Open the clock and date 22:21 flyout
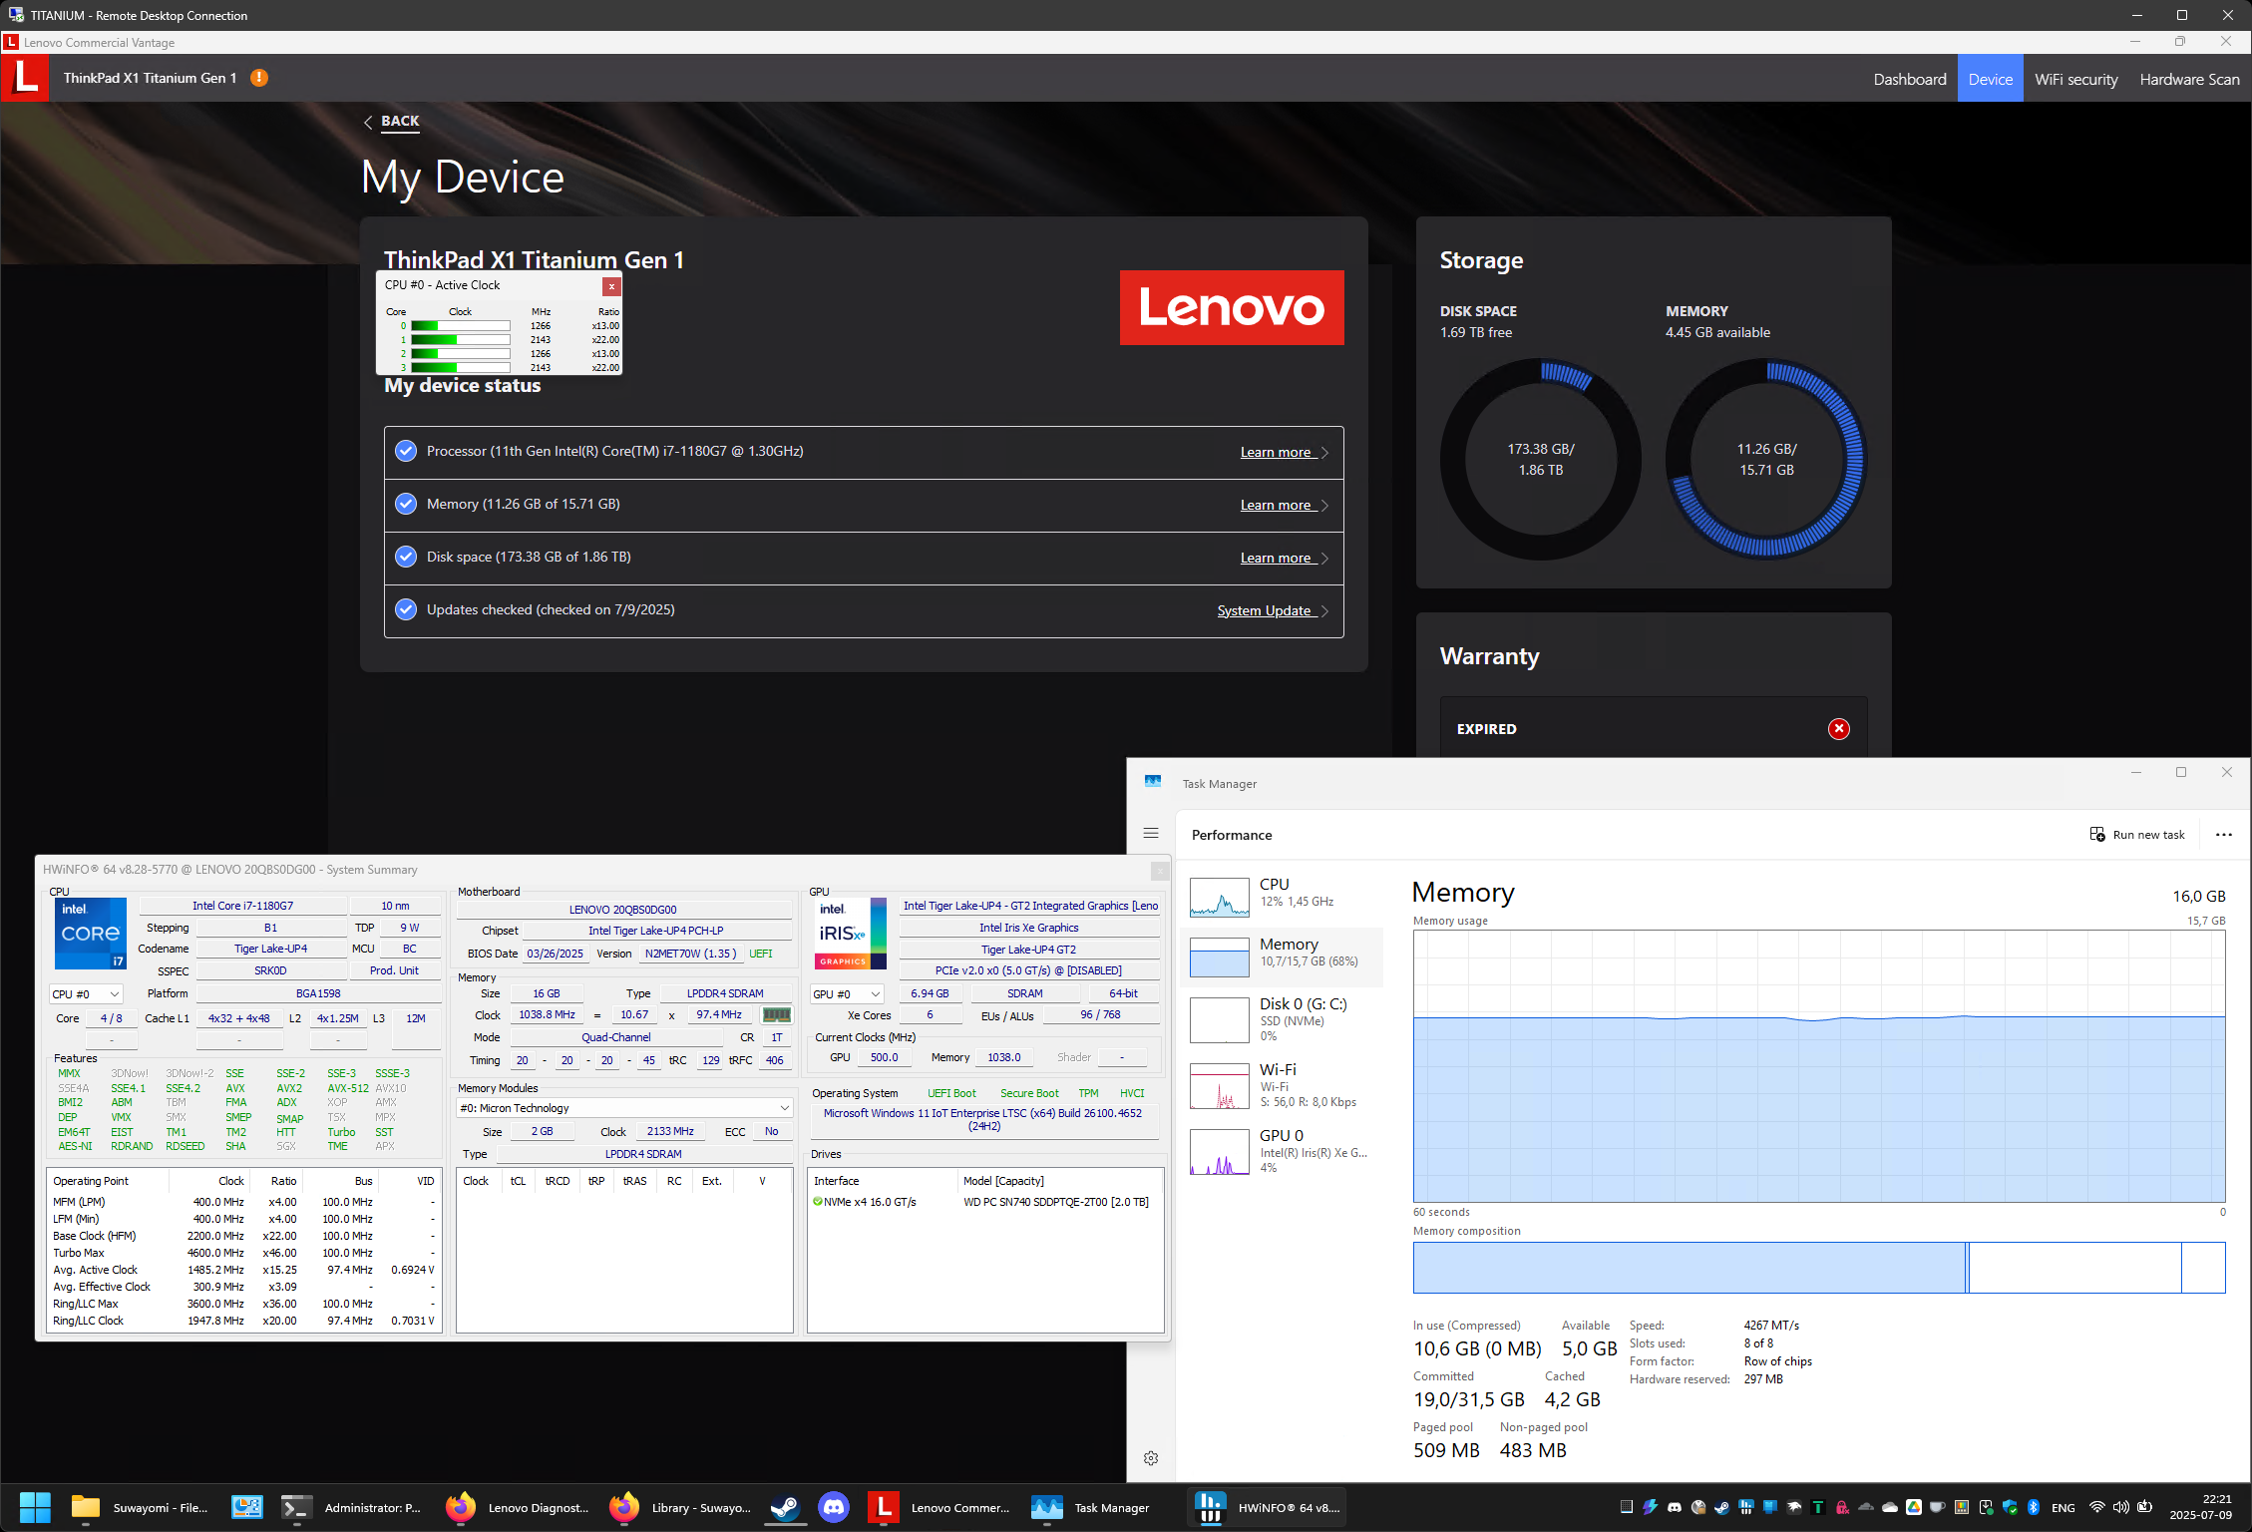This screenshot has width=2252, height=1532. pos(2200,1507)
